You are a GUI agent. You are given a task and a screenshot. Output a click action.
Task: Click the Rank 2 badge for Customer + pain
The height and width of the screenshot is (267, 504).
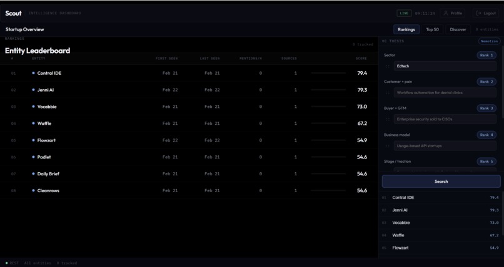point(486,82)
